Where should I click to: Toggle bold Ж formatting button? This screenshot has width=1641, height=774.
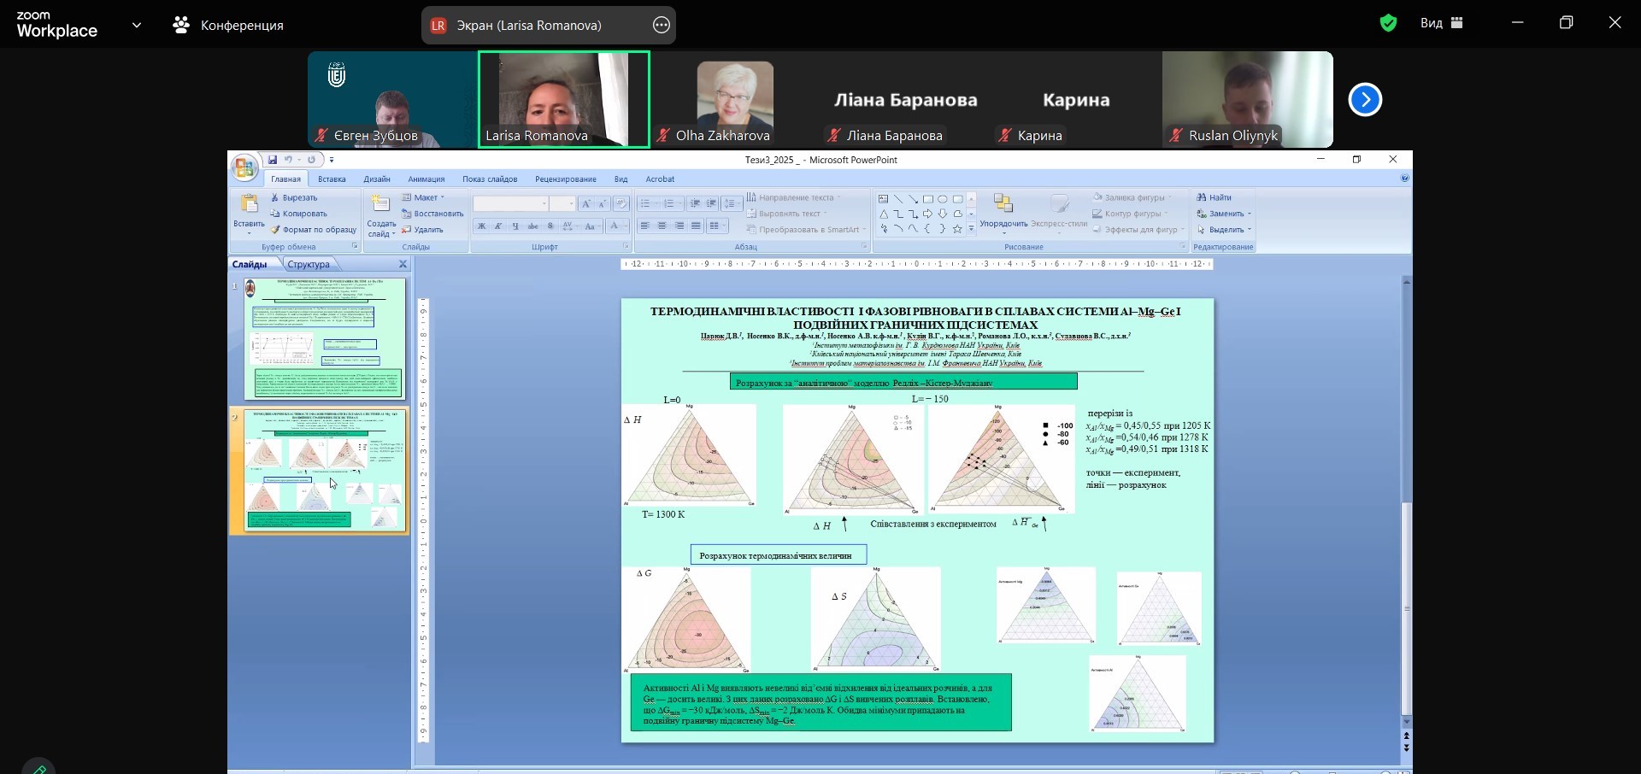(481, 226)
